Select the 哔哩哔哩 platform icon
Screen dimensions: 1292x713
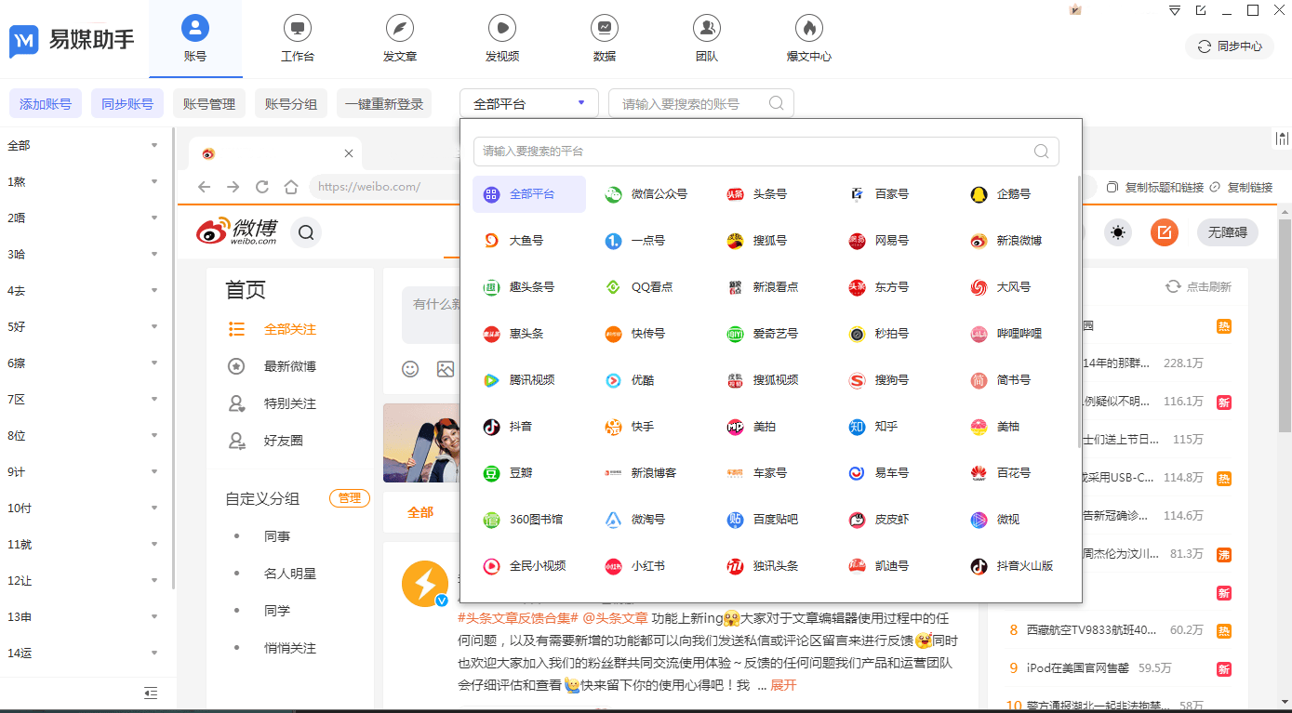click(978, 333)
